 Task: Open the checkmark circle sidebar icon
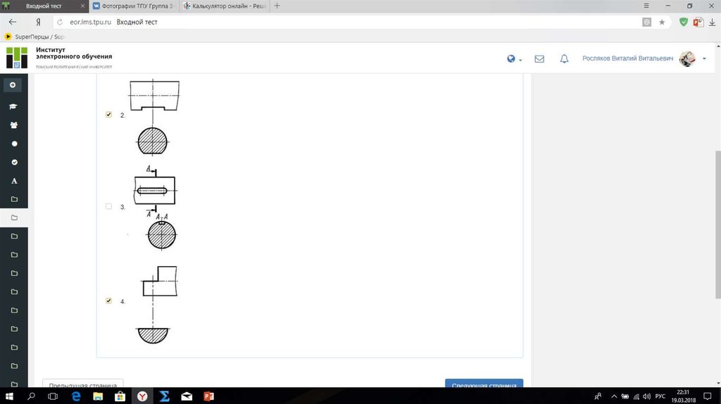14,163
